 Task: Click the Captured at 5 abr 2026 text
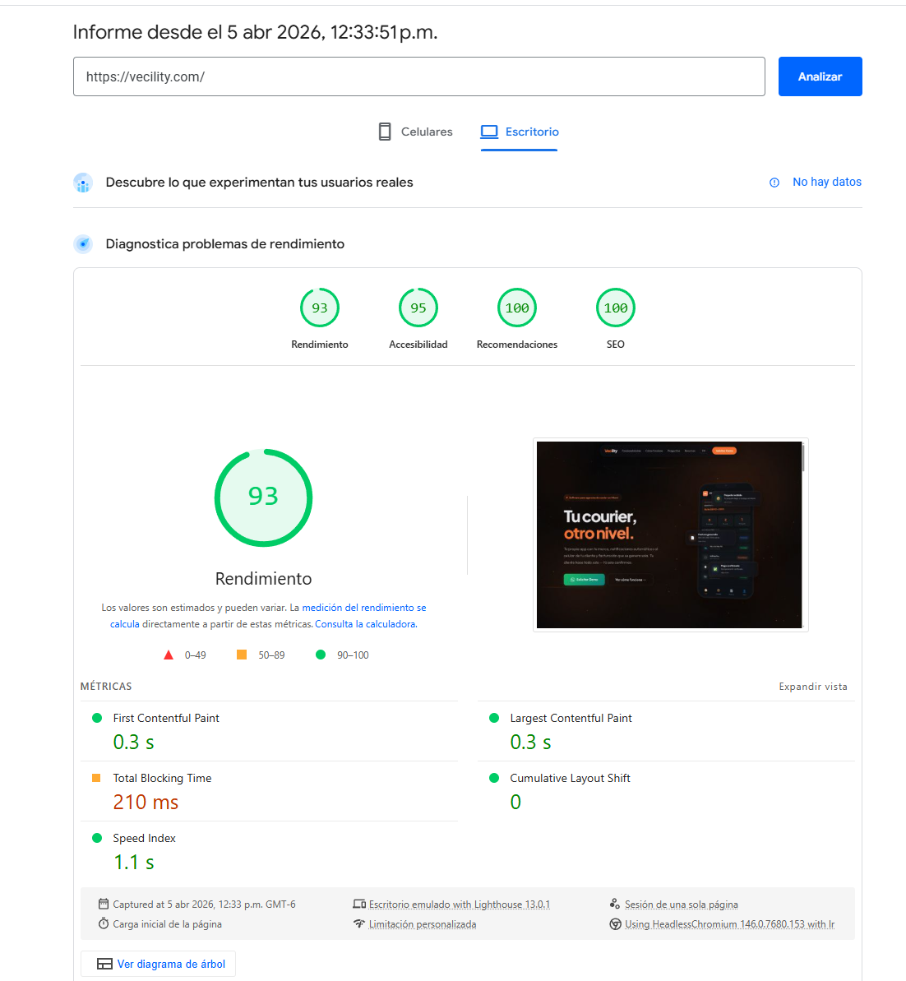click(x=204, y=905)
